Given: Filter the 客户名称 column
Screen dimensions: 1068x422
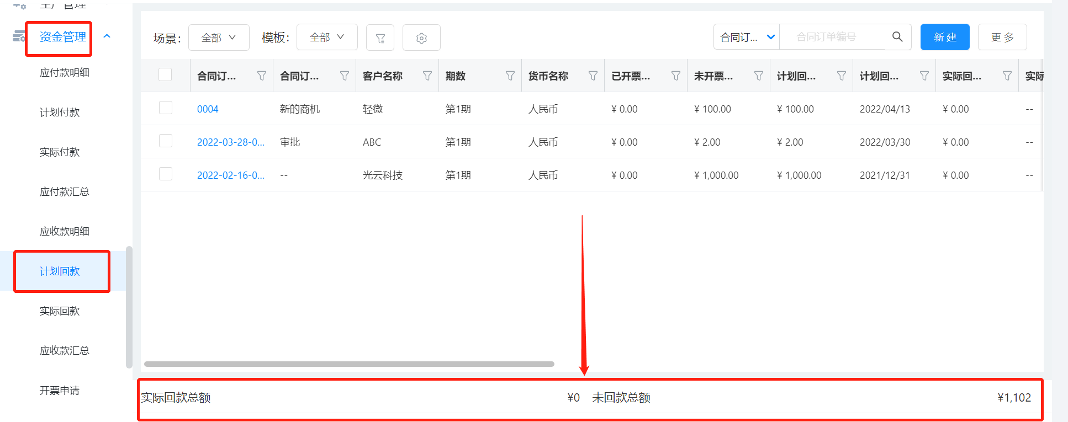Looking at the screenshot, I should click(x=427, y=76).
